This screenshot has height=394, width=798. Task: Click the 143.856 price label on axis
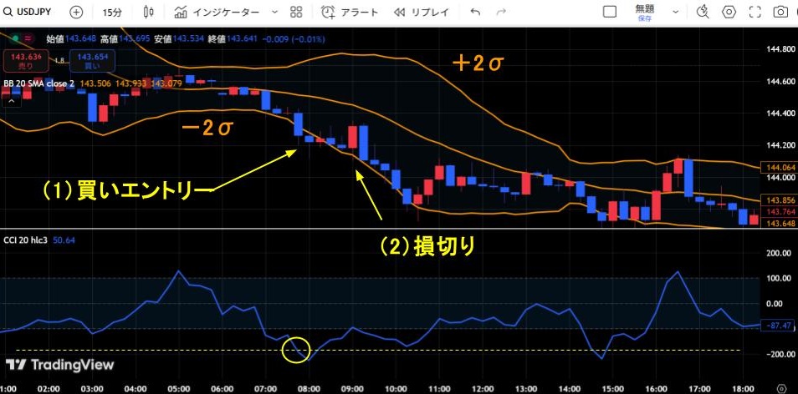pyautogui.click(x=777, y=200)
